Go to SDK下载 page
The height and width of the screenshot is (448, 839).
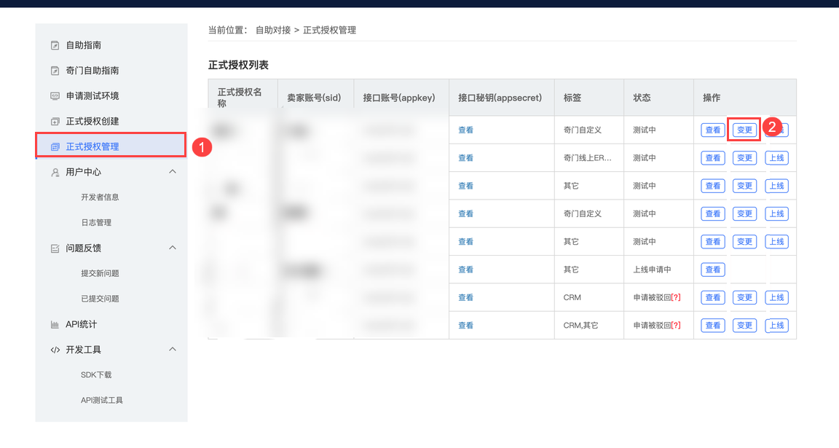96,375
